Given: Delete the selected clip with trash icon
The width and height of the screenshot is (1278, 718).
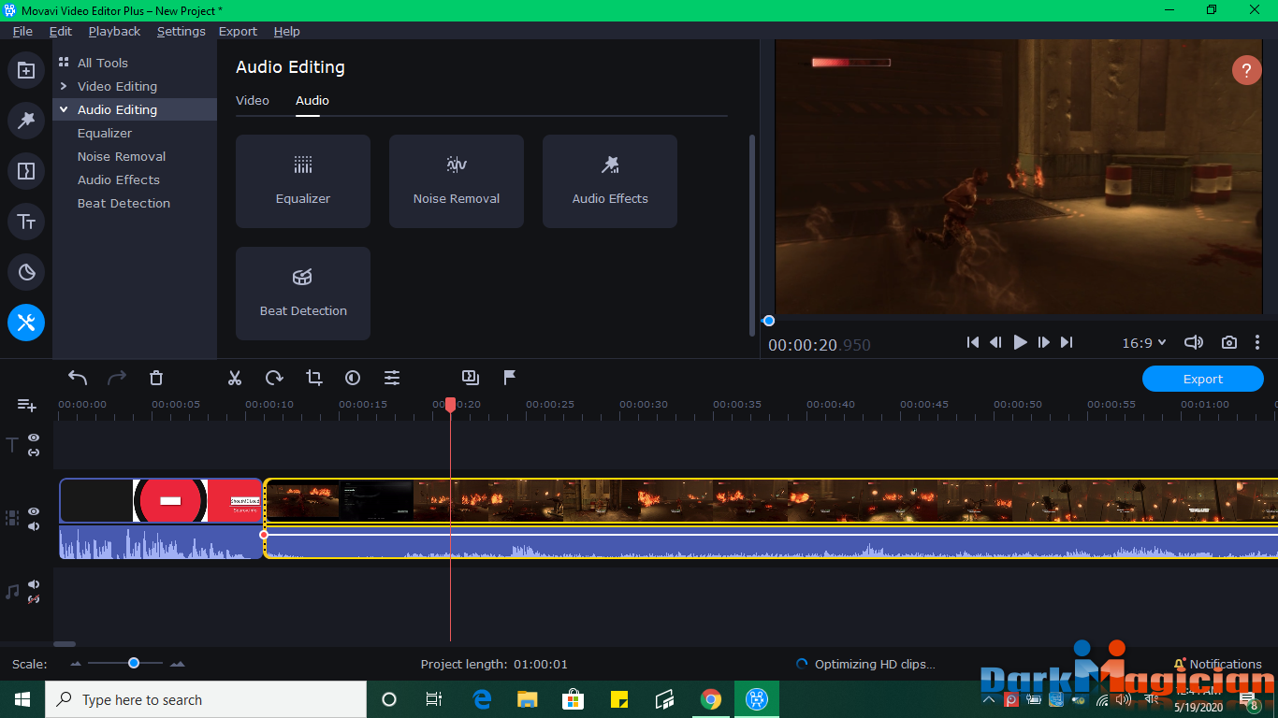Looking at the screenshot, I should click(156, 378).
